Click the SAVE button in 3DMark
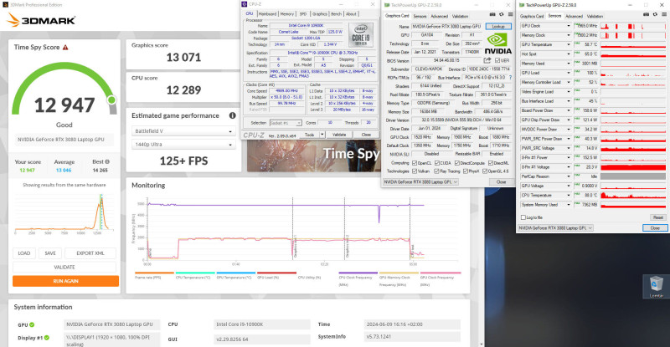This screenshot has height=347, width=670. [50, 253]
